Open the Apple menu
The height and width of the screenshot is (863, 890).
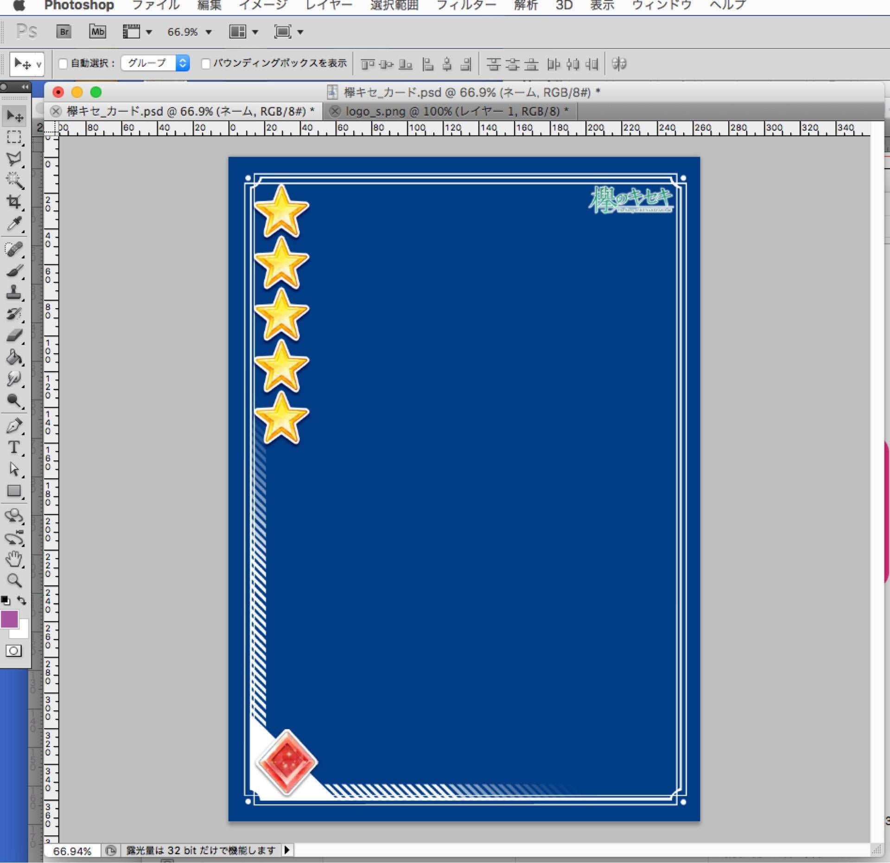pos(19,6)
